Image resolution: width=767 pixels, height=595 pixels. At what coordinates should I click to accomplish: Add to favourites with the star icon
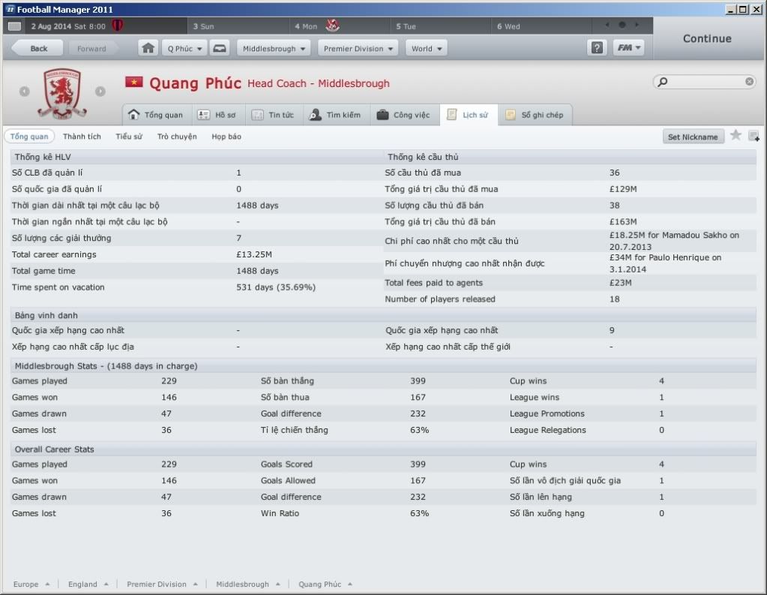tap(736, 135)
